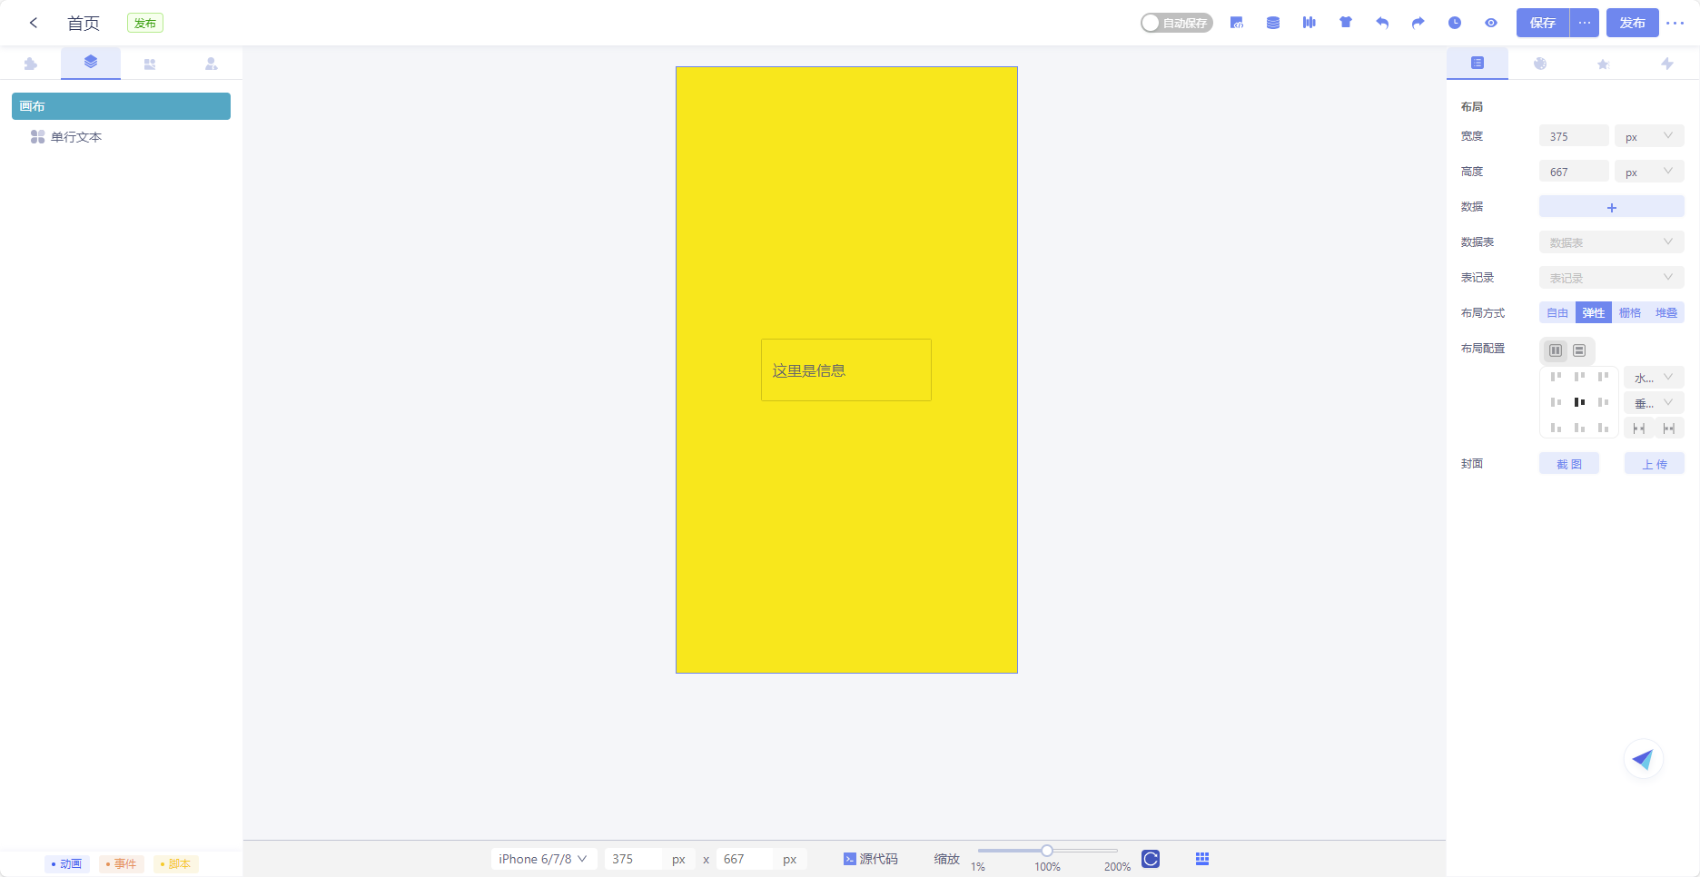This screenshot has width=1700, height=877.
Task: Set alignment to top-left in grid
Action: point(1556,377)
